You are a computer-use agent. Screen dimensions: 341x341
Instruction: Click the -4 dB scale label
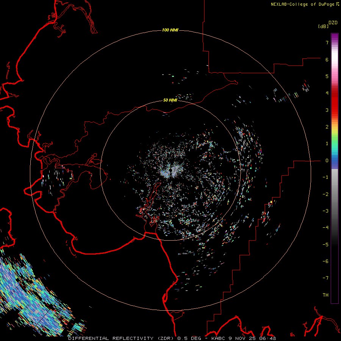point(325,228)
